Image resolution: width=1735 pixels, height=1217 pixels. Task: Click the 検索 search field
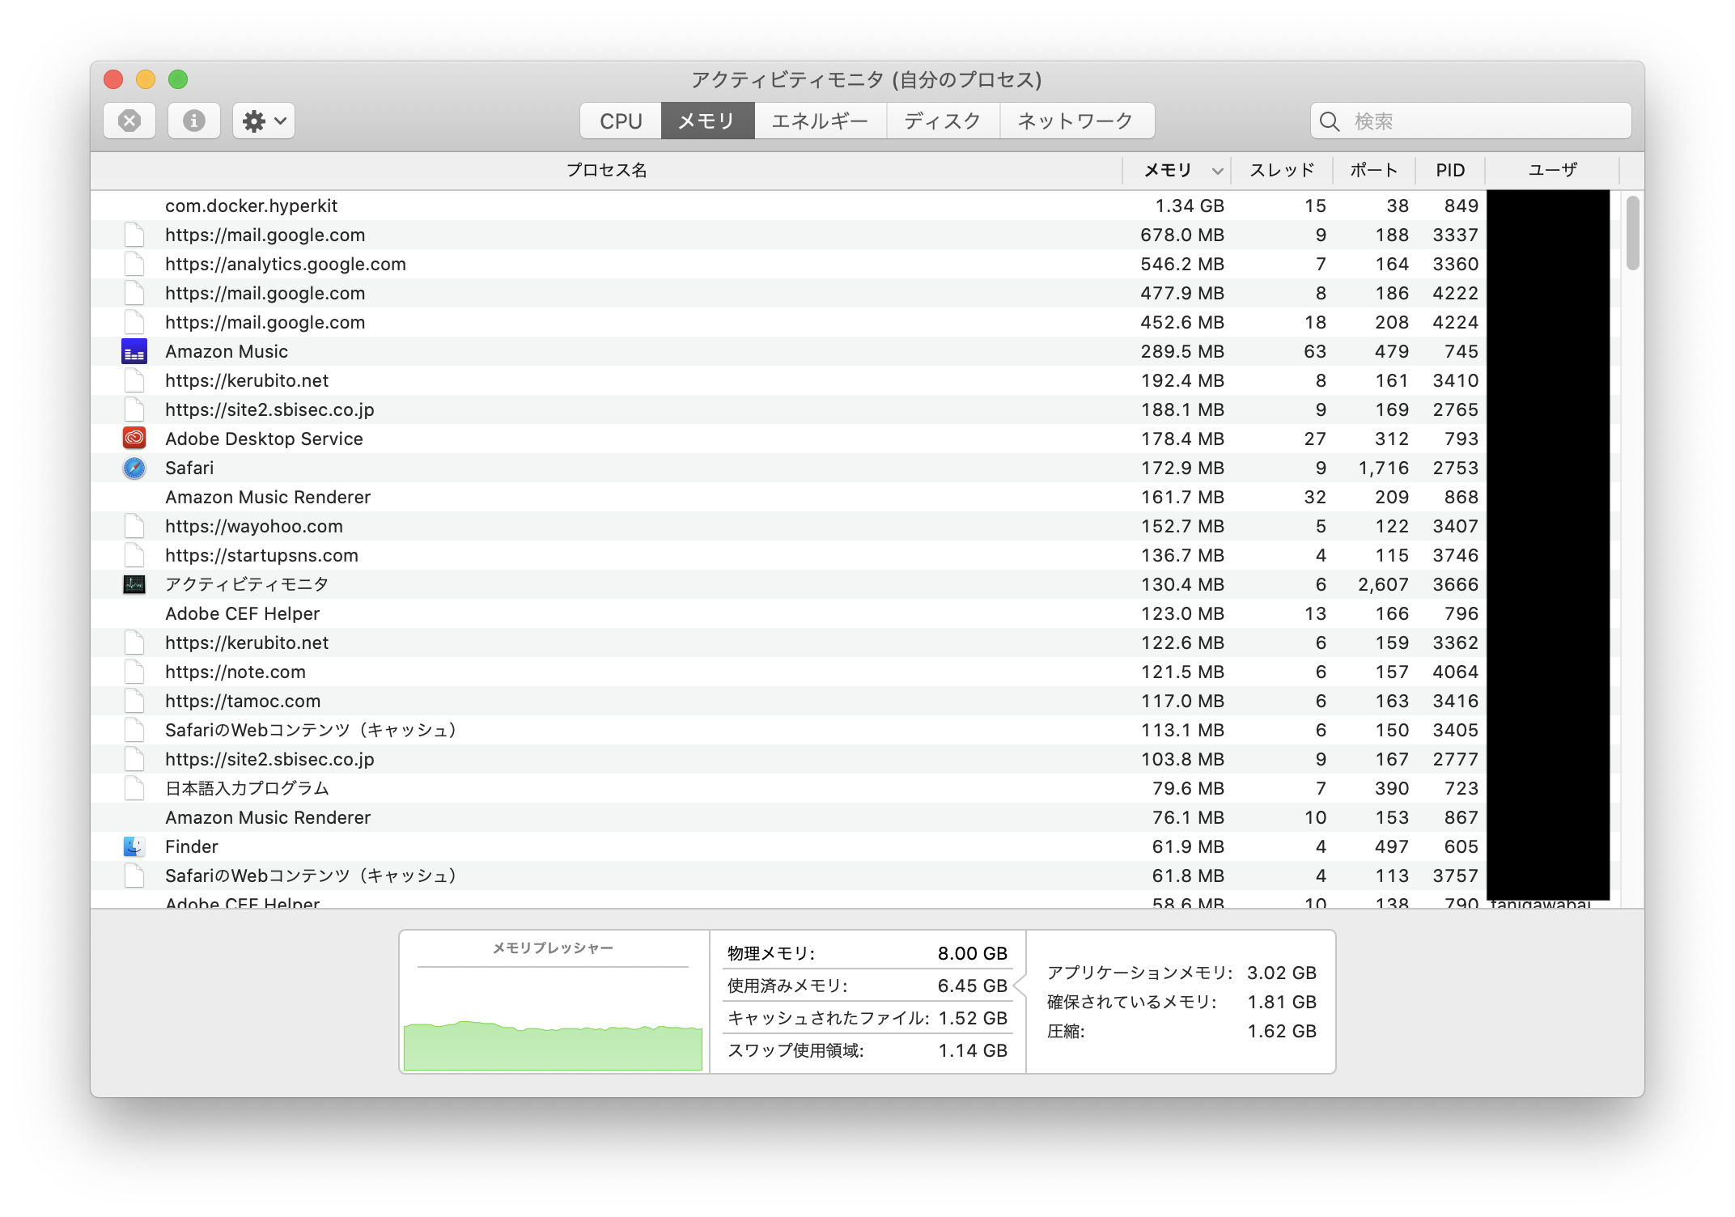tap(1470, 121)
